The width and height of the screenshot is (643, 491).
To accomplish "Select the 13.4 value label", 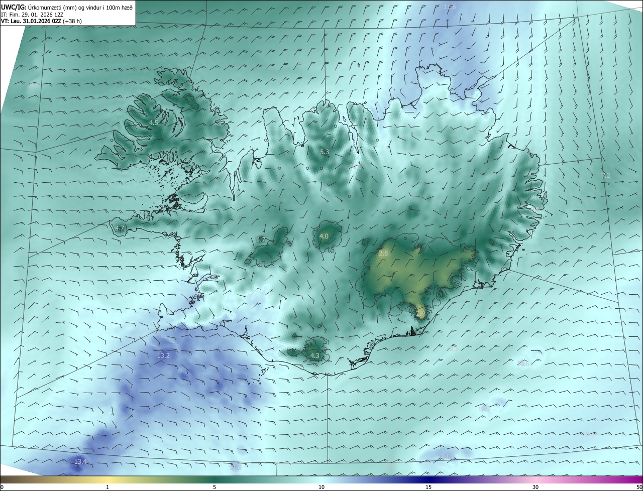I will pos(80,461).
